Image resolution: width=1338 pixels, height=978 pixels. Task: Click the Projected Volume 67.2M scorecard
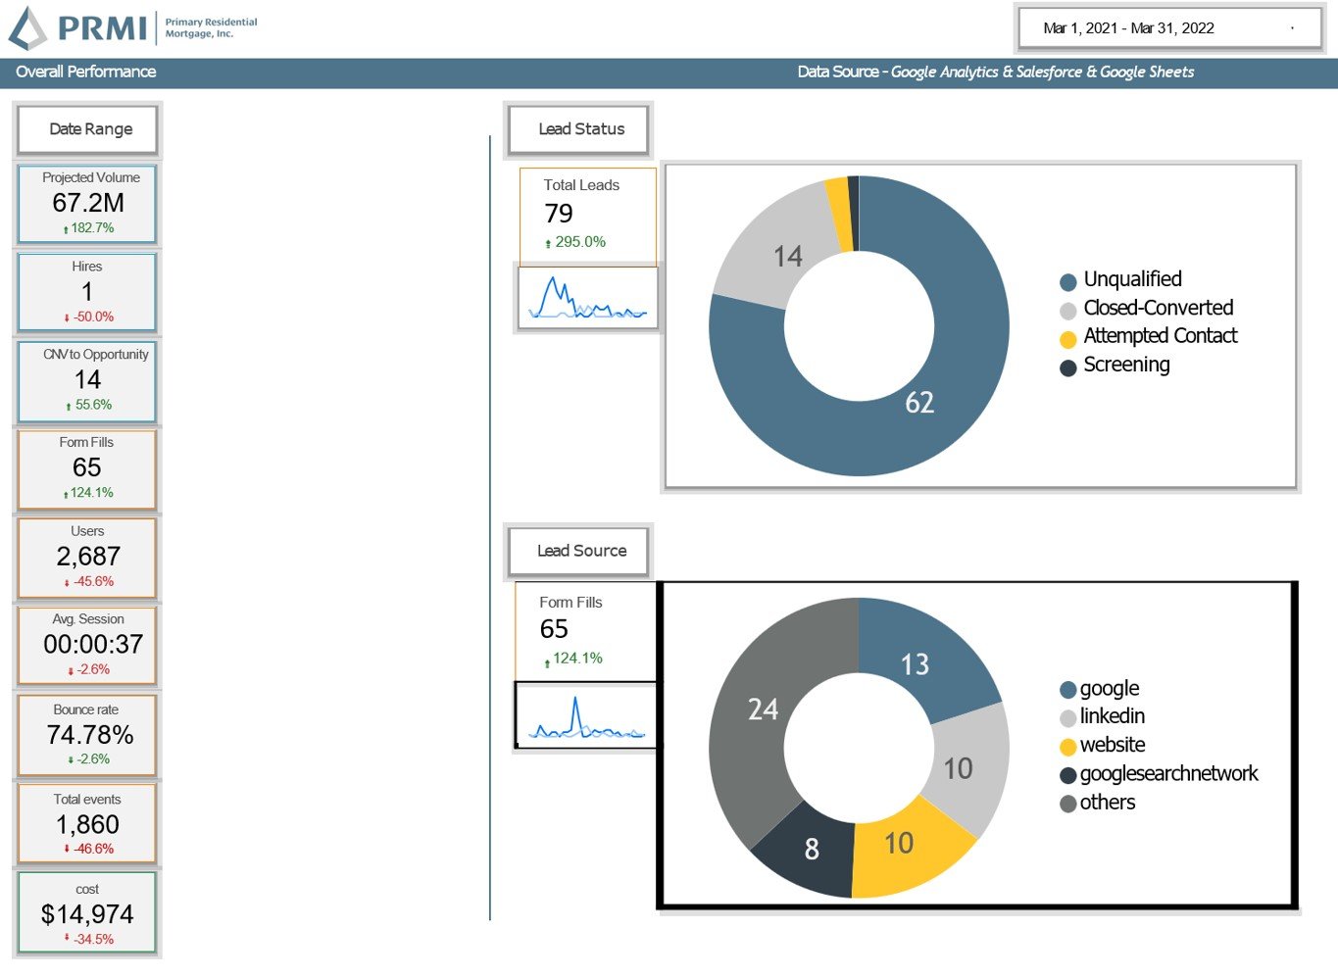coord(87,204)
